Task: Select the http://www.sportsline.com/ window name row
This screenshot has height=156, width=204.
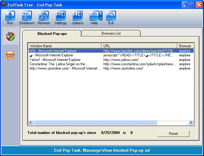Action: click(x=65, y=68)
